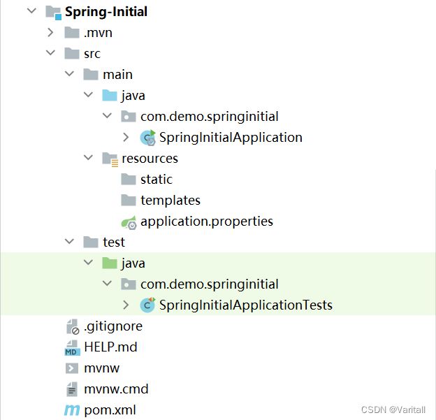The image size is (436, 420).
Task: Click the mvnw shell script icon
Action: (x=72, y=368)
